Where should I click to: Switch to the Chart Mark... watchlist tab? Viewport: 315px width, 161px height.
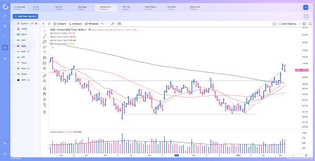(151, 8)
